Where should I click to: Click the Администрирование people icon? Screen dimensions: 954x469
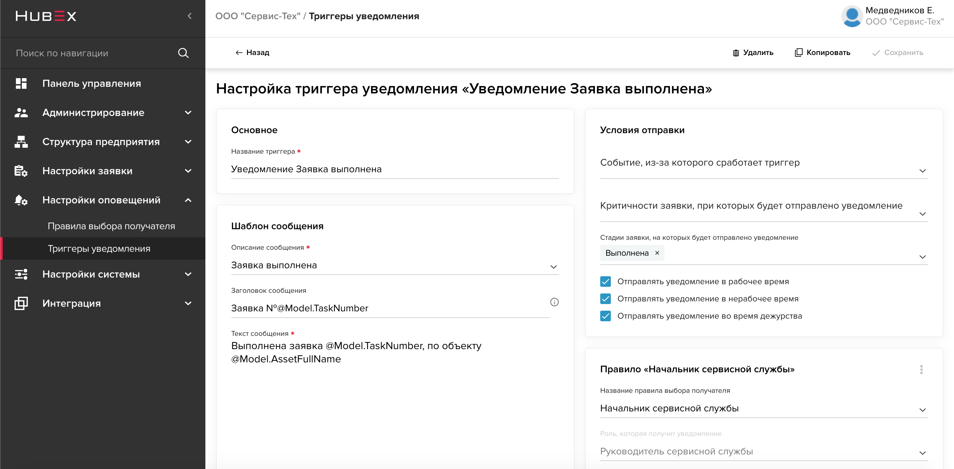(21, 113)
